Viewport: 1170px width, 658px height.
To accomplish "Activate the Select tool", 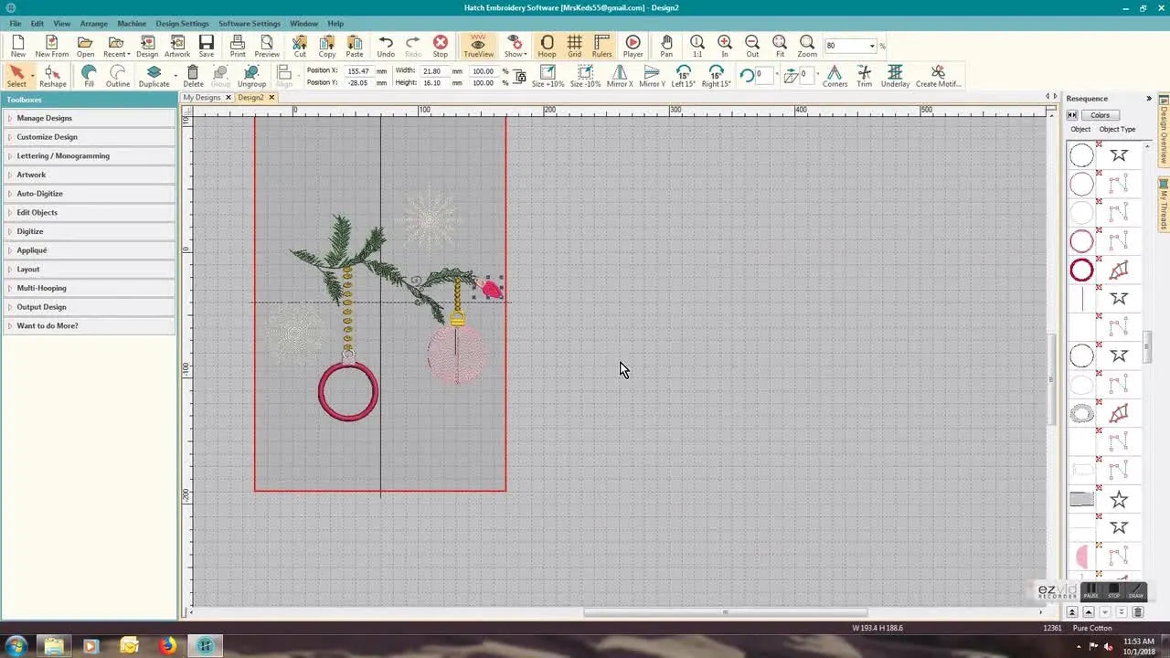I will tap(16, 77).
